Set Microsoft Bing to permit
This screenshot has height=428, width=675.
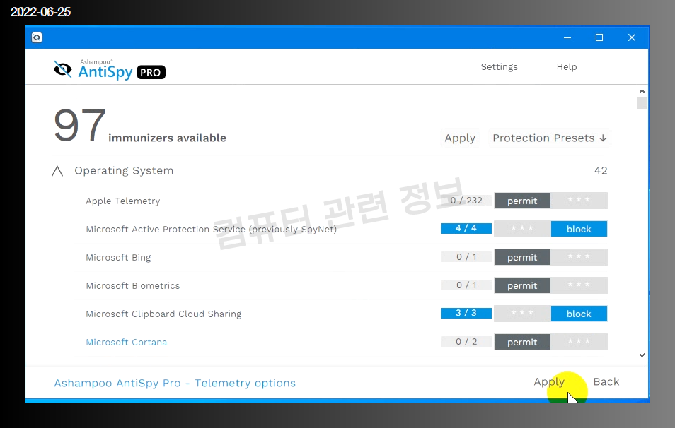522,257
